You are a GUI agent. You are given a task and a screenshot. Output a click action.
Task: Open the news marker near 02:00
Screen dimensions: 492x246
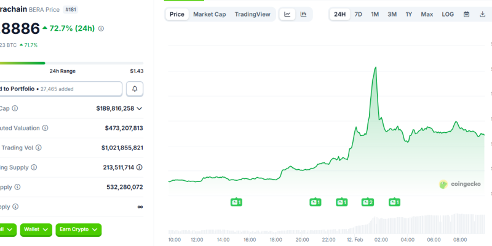tap(368, 202)
